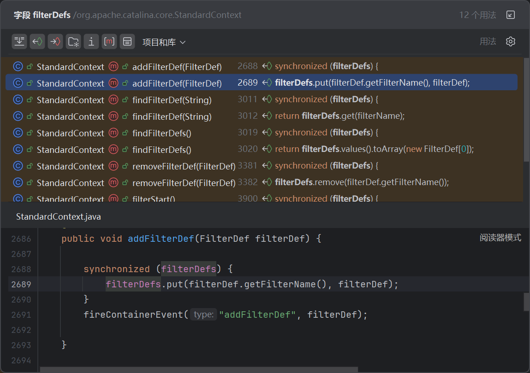Select usage at line 2688 synchronized filterDefs
Image resolution: width=530 pixels, height=373 pixels.
pyautogui.click(x=326, y=66)
